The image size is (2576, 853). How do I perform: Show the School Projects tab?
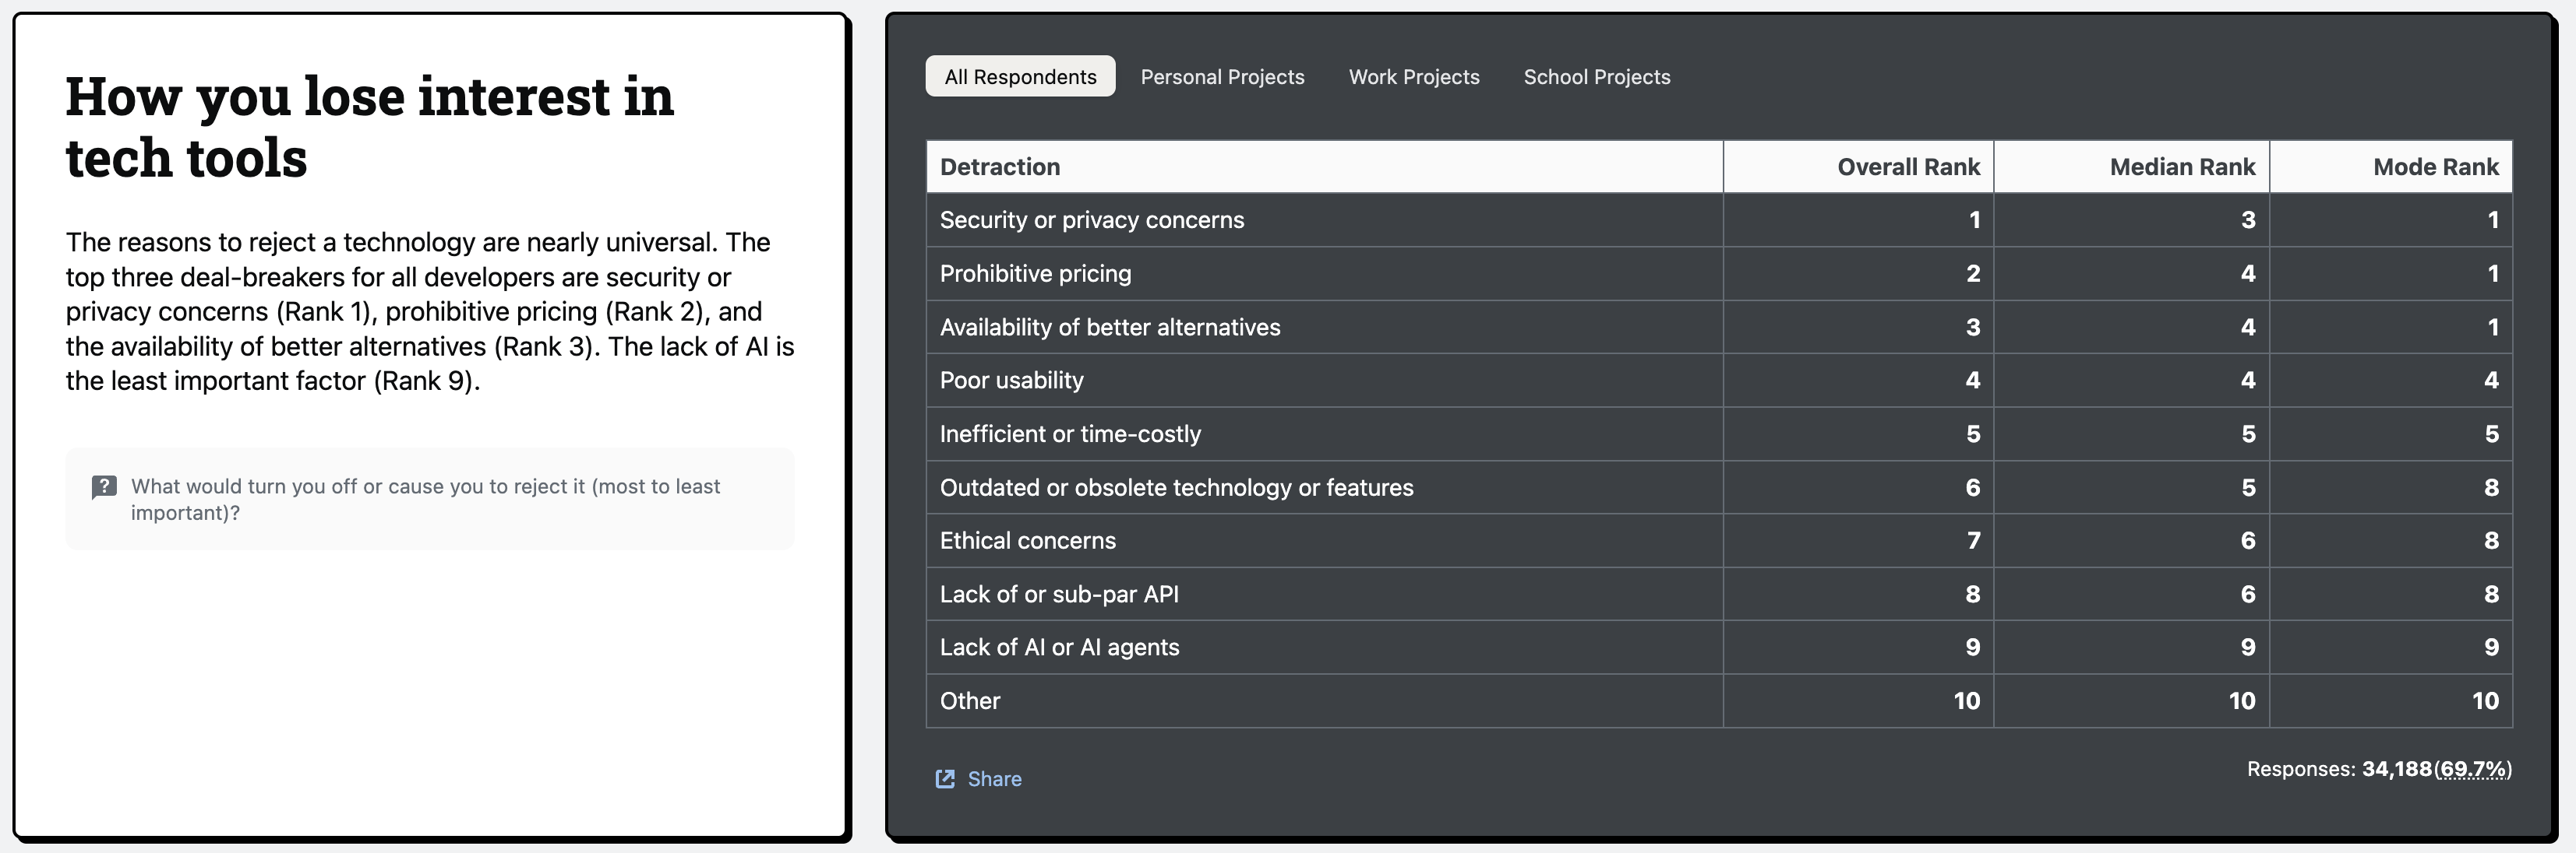(x=1596, y=77)
